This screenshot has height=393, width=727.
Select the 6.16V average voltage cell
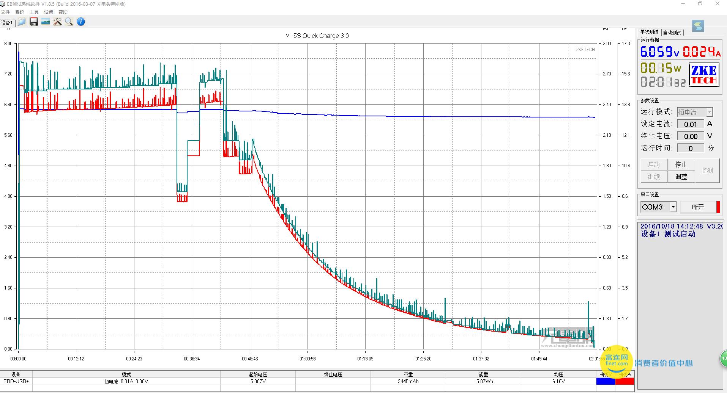[558, 381]
